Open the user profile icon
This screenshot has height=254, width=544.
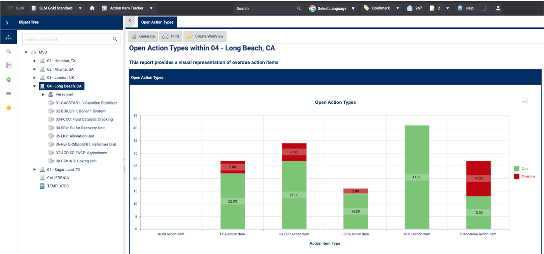[x=498, y=8]
